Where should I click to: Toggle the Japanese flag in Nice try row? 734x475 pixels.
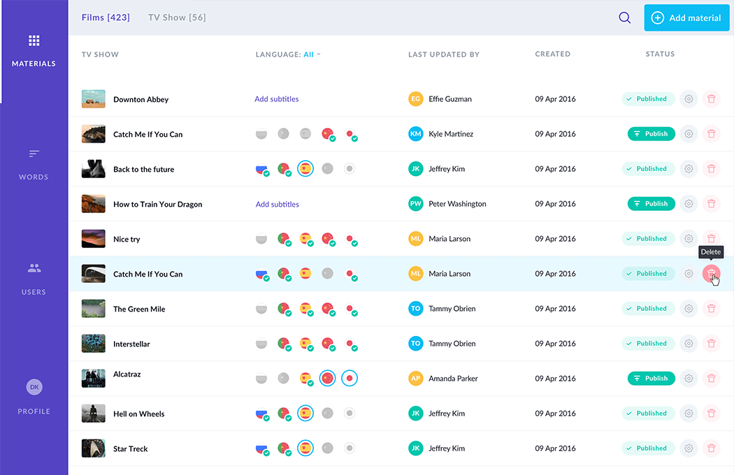coord(350,239)
